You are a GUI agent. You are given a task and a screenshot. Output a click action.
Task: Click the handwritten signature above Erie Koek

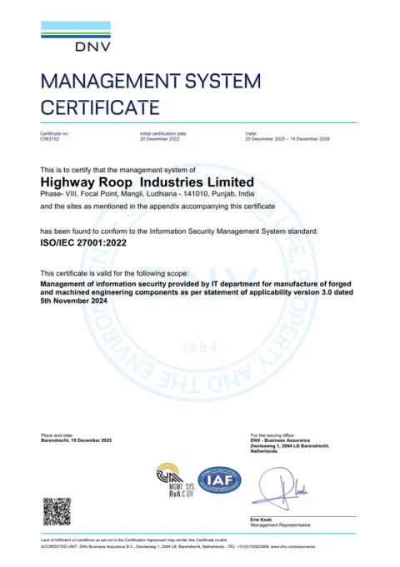[279, 488]
